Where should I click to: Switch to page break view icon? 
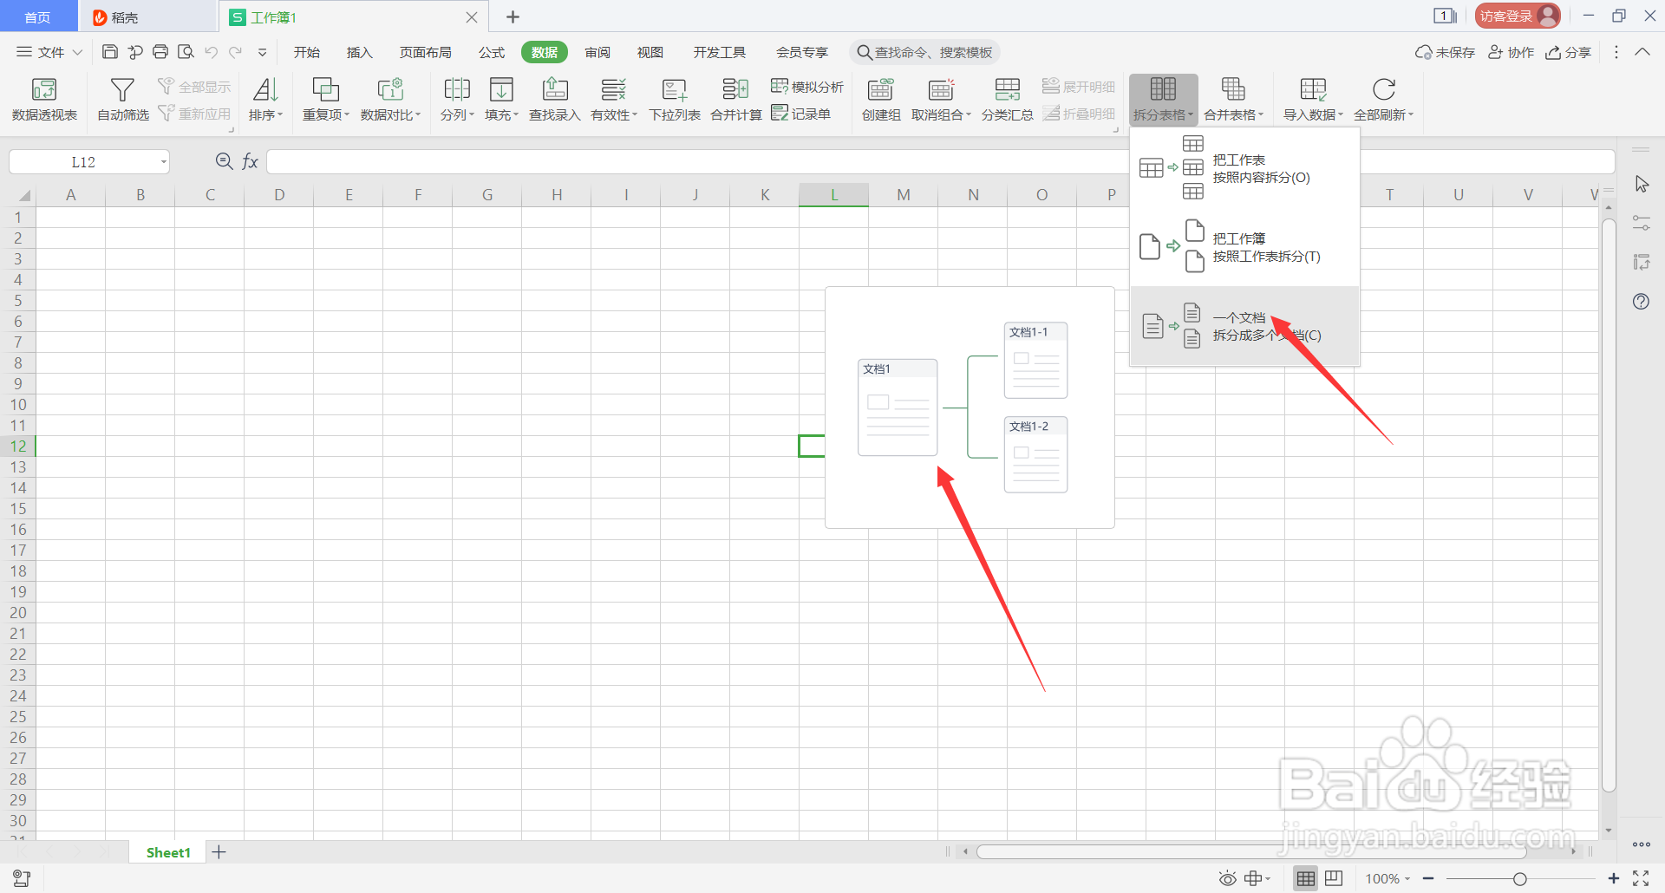click(x=1334, y=879)
